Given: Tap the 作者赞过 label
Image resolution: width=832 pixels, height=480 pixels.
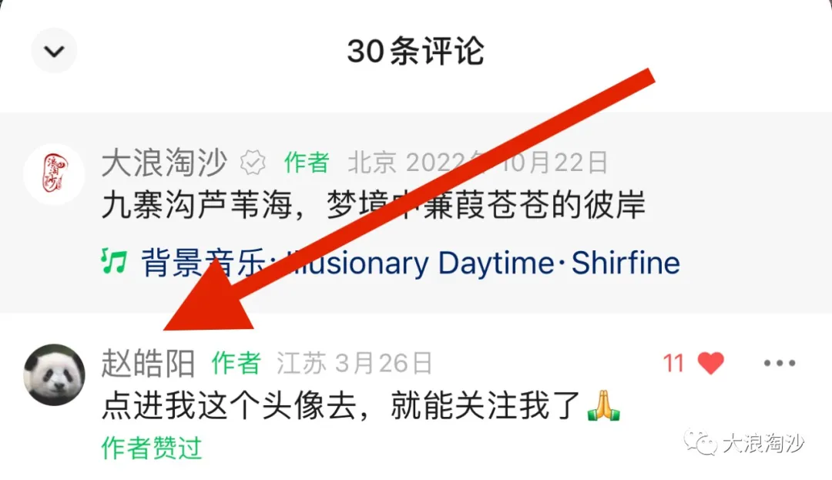Looking at the screenshot, I should (x=152, y=448).
